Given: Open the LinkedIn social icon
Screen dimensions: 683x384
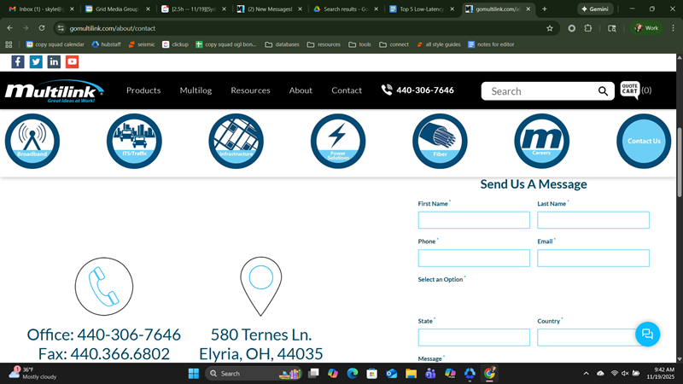Looking at the screenshot, I should click(54, 61).
